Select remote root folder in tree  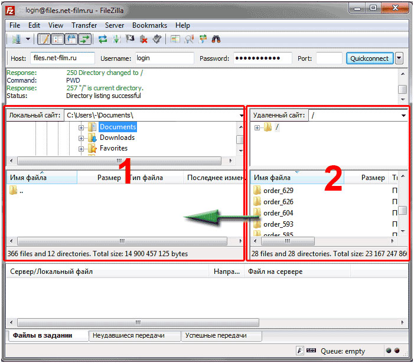click(277, 127)
